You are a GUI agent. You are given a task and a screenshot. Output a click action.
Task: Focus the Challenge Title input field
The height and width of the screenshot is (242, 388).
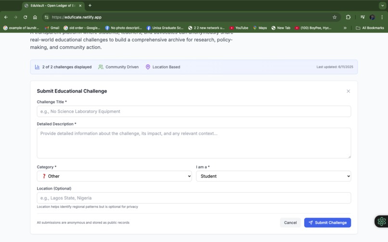point(194,111)
